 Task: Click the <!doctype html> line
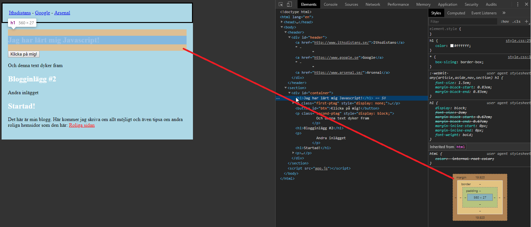[x=296, y=12]
